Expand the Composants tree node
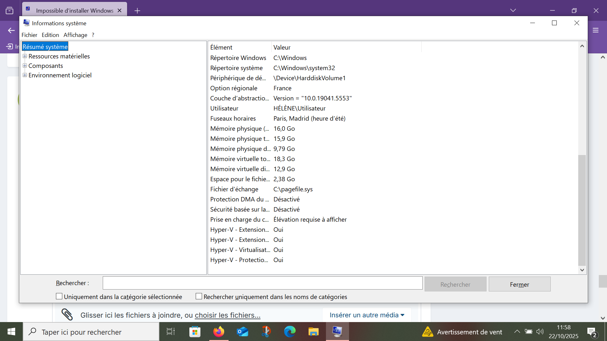The width and height of the screenshot is (607, 341). click(x=25, y=66)
